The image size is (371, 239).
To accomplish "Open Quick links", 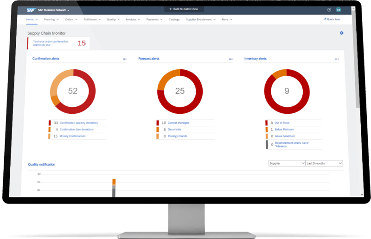I will point(332,19).
